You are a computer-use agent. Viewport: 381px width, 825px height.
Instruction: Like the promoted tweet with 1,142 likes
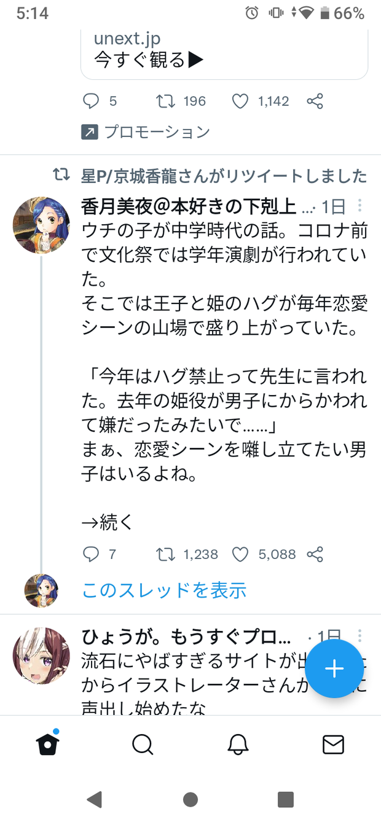pyautogui.click(x=240, y=101)
